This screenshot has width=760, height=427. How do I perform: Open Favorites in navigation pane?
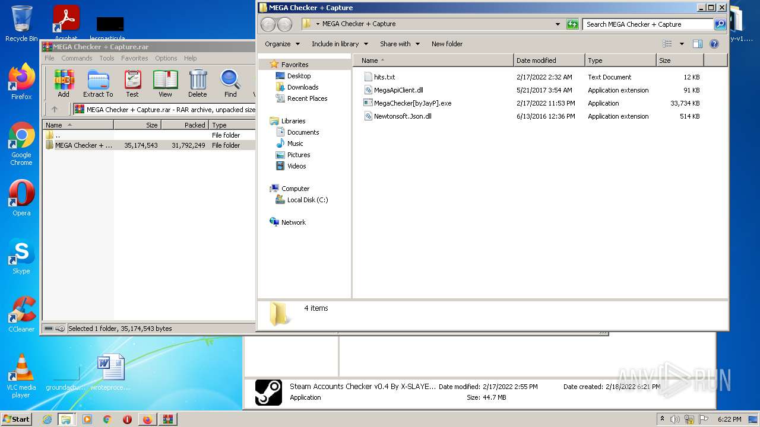[294, 65]
